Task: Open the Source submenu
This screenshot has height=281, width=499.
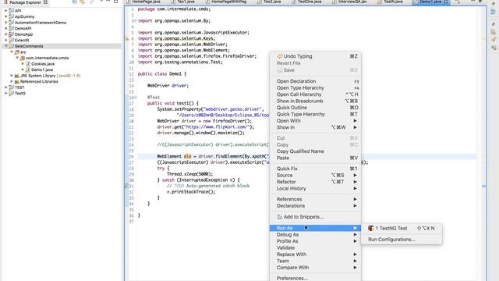Action: click(315, 175)
